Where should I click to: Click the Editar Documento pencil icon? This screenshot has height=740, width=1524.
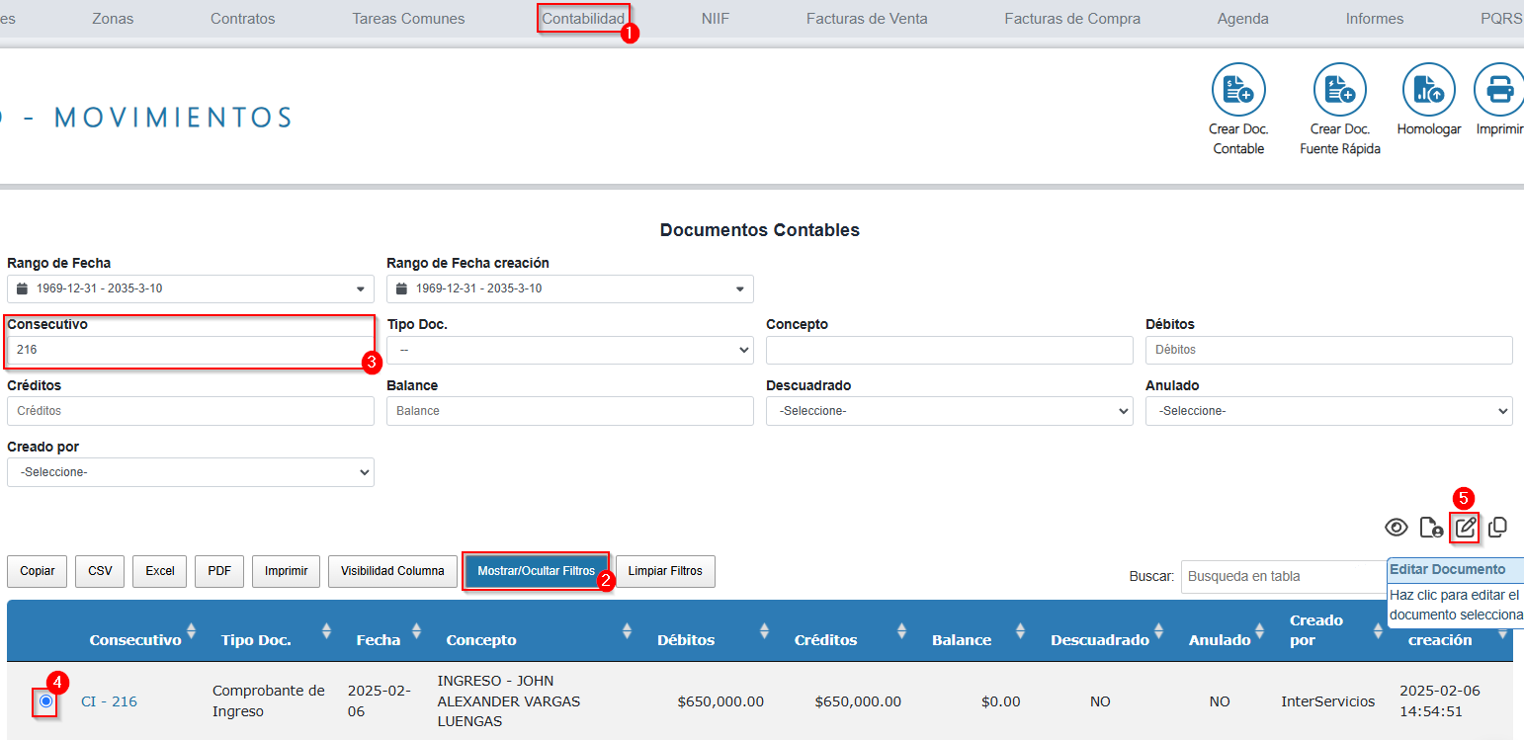tap(1466, 528)
